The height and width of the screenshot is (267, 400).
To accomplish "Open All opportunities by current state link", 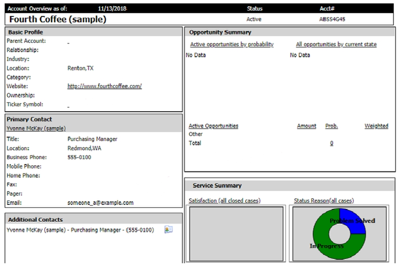I will [x=336, y=44].
